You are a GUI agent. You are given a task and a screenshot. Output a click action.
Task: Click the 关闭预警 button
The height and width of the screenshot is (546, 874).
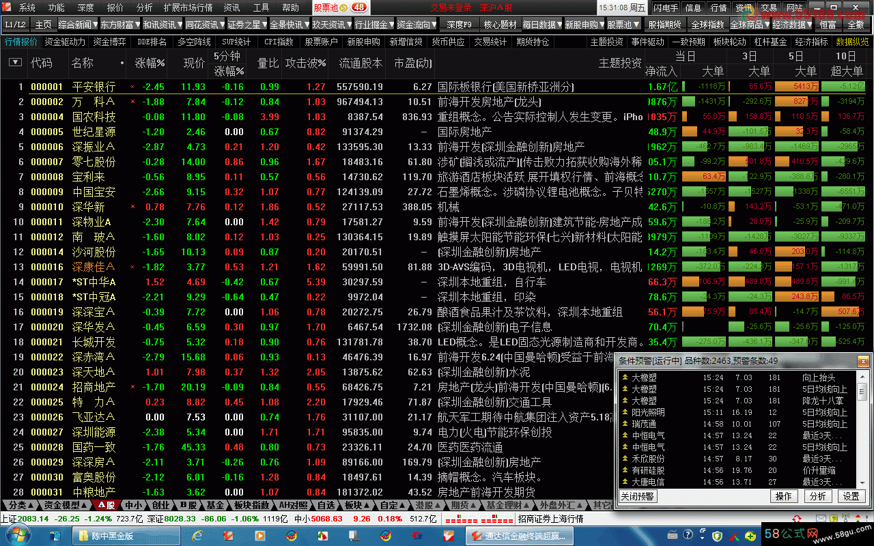pos(637,496)
